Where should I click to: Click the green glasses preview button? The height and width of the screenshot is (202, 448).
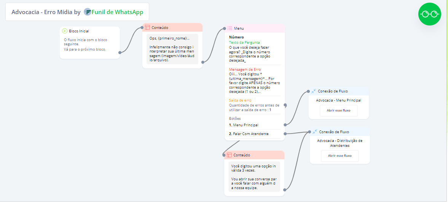[429, 14]
